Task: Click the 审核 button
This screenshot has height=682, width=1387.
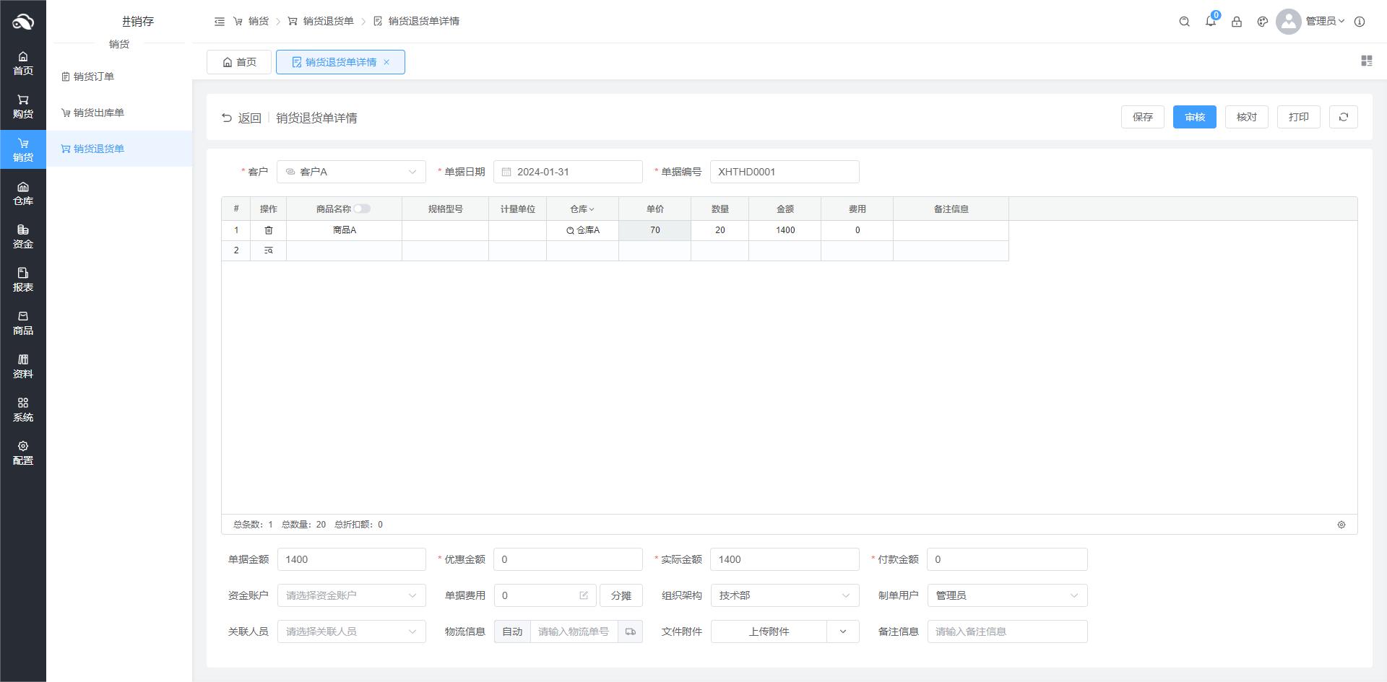Action: pyautogui.click(x=1194, y=117)
